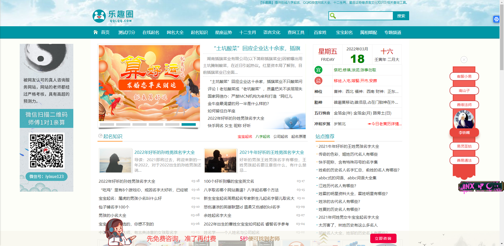Viewport: 504px width, 246px height.
Task: Click the WeChat QR code image
Action: (47, 151)
